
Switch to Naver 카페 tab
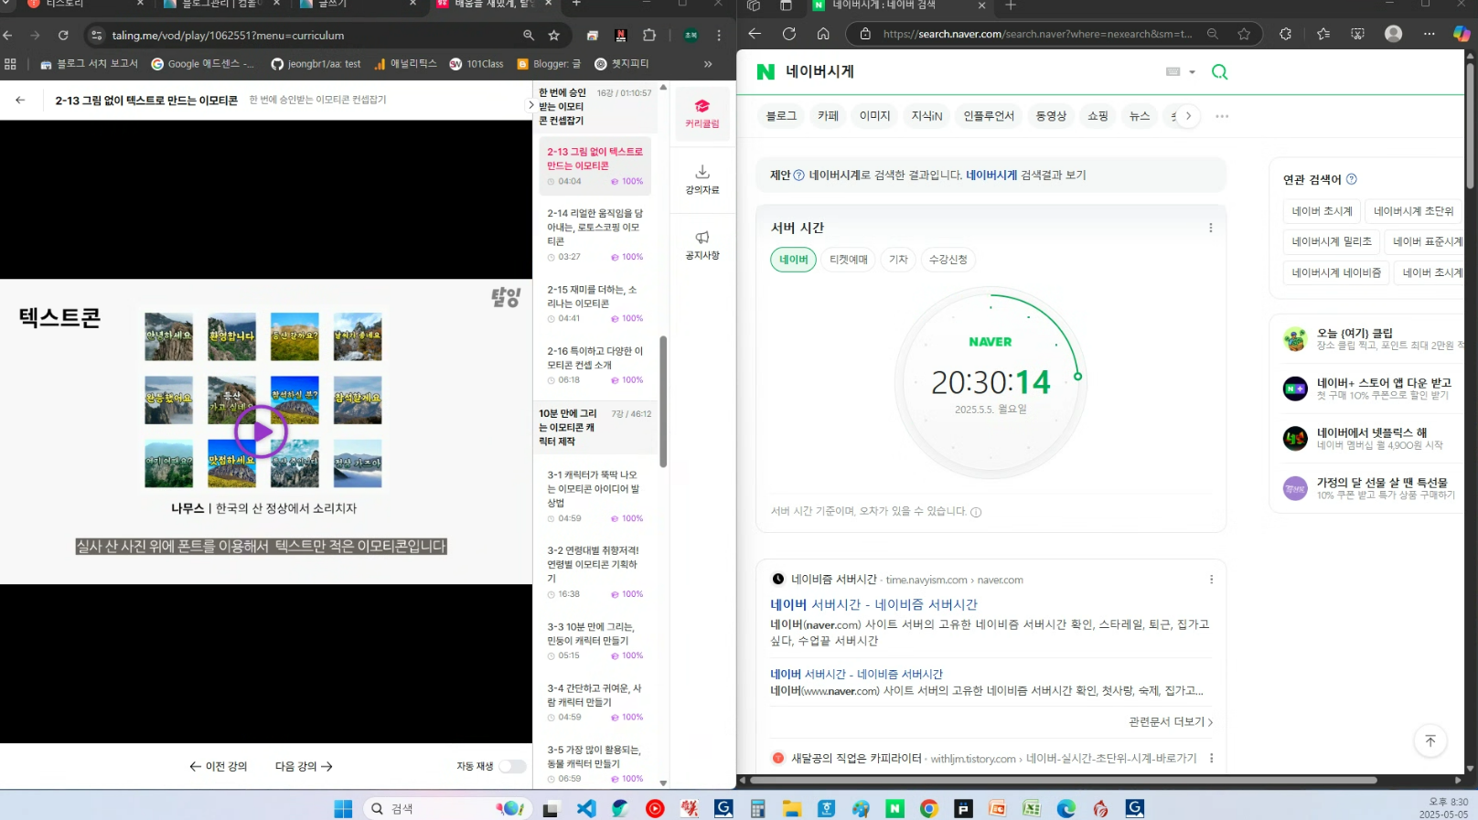(828, 116)
